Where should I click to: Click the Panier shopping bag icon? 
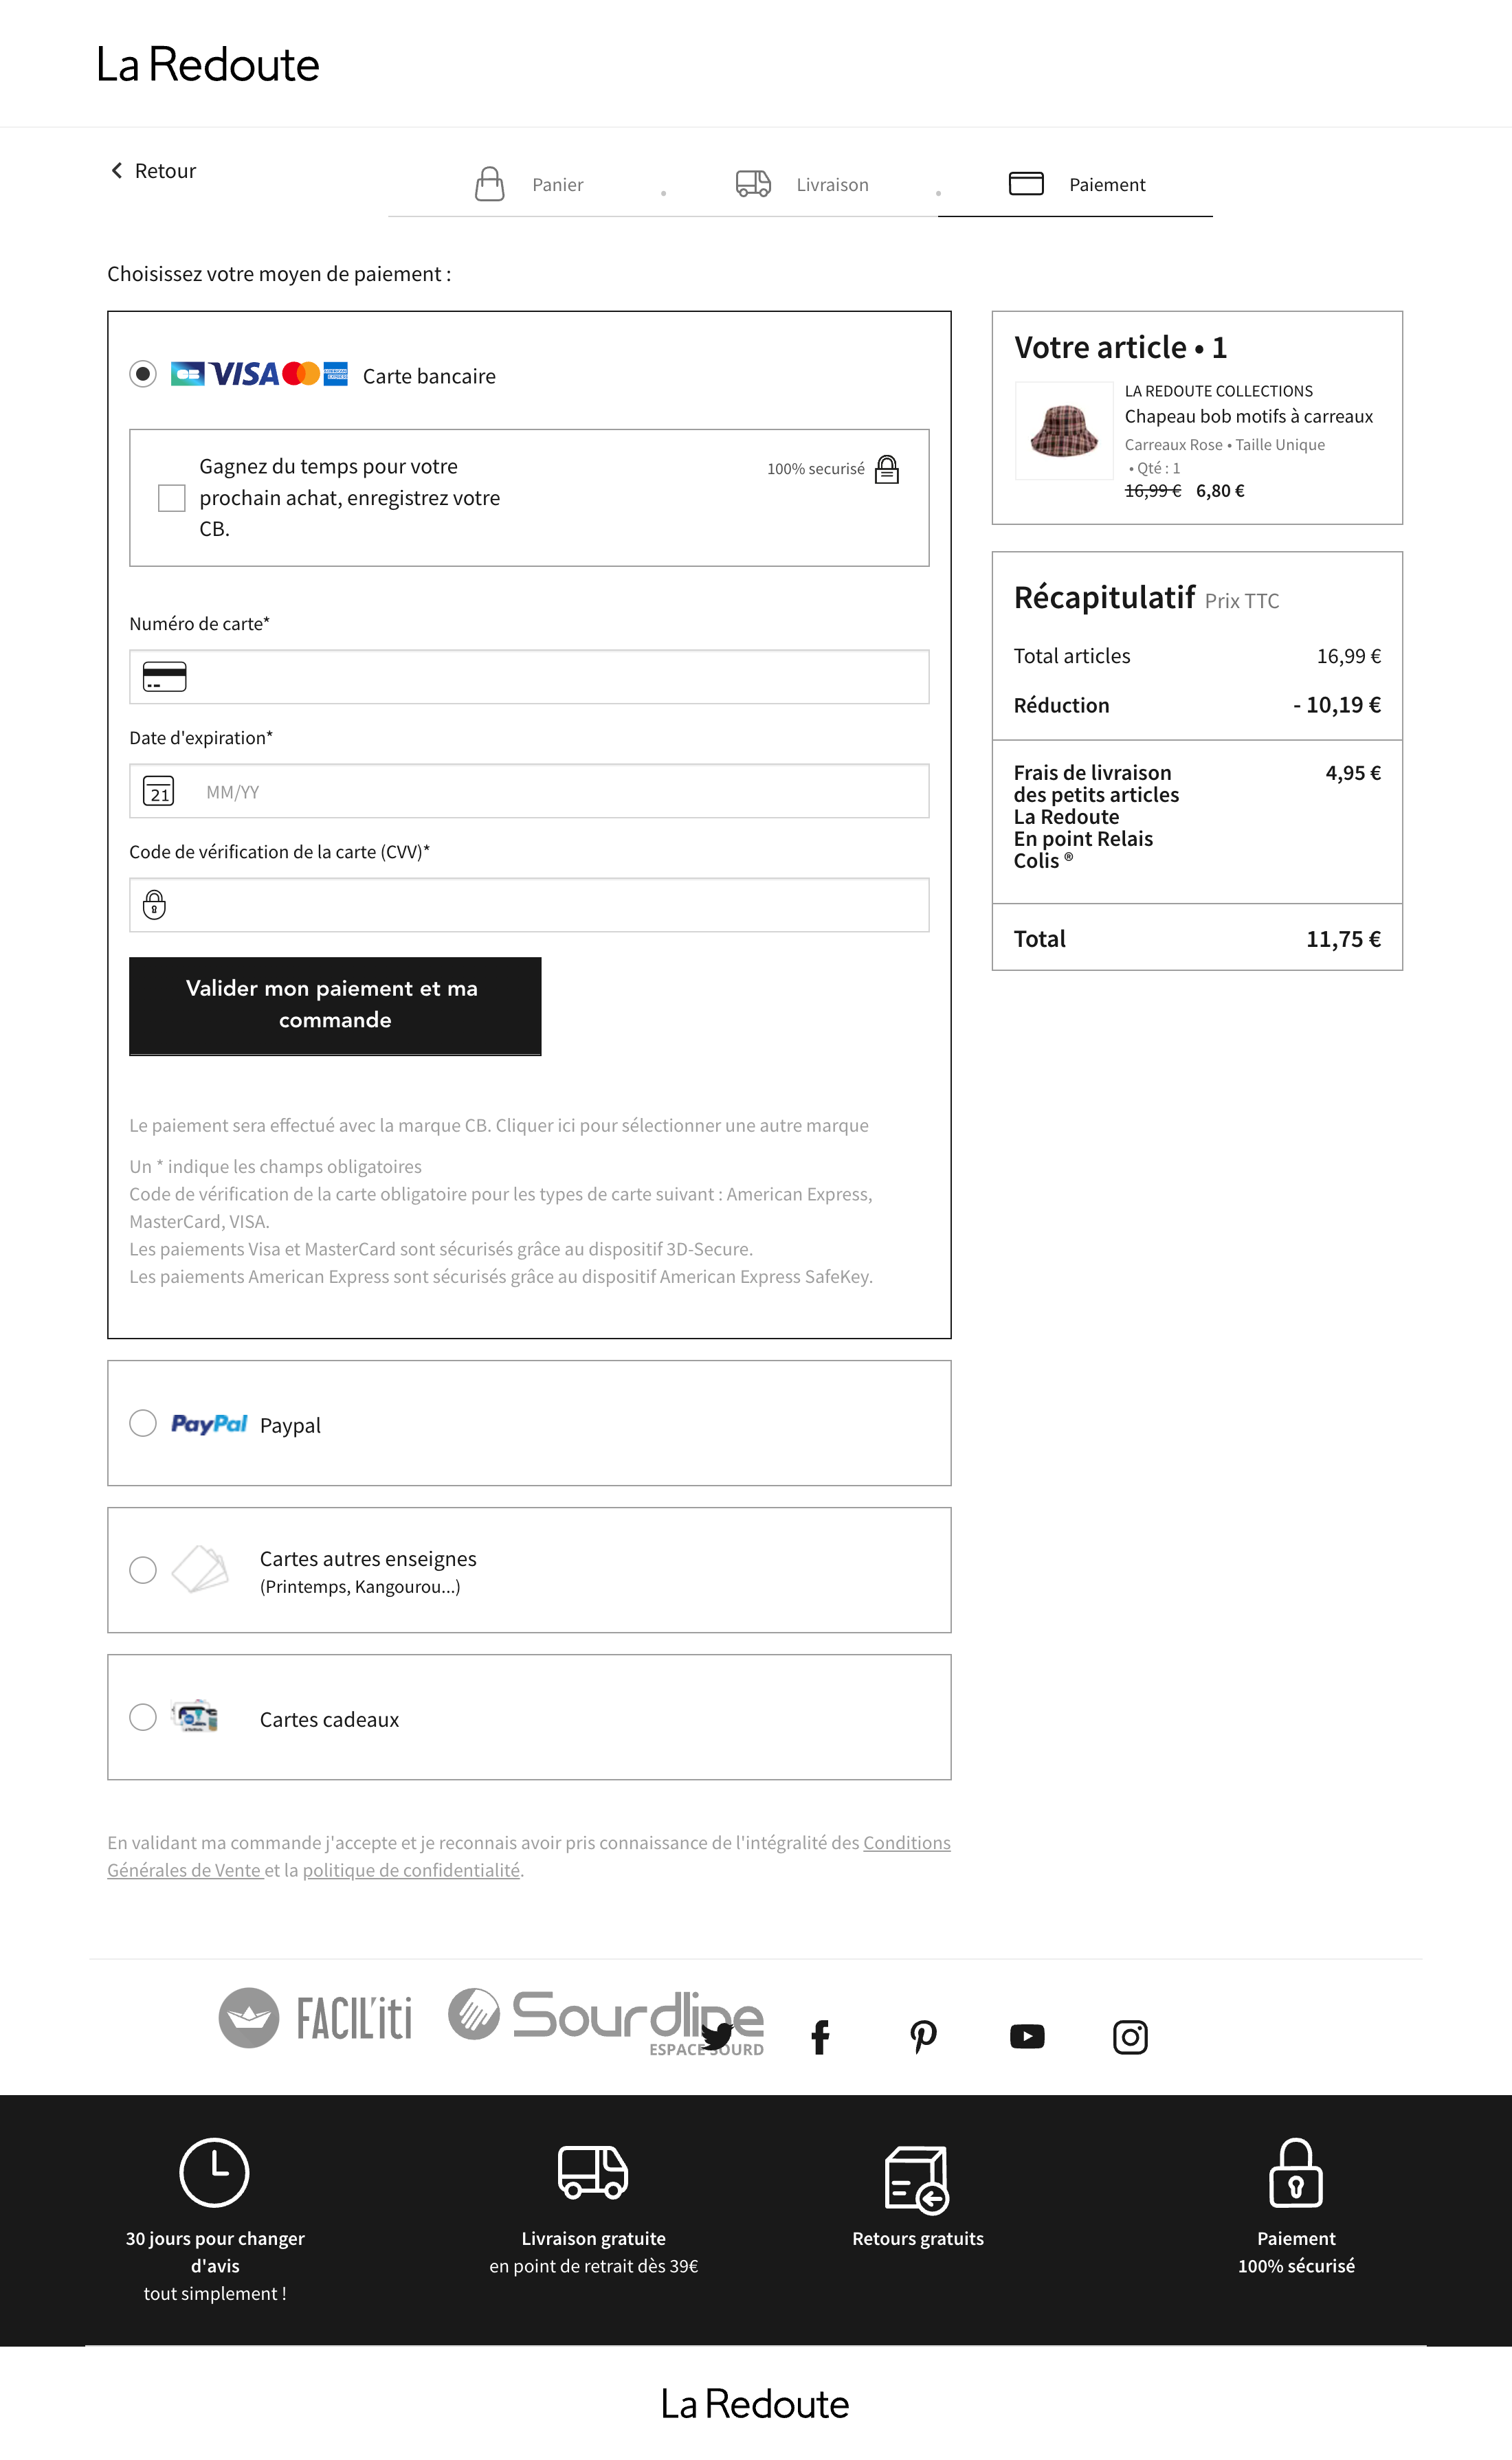pos(489,184)
